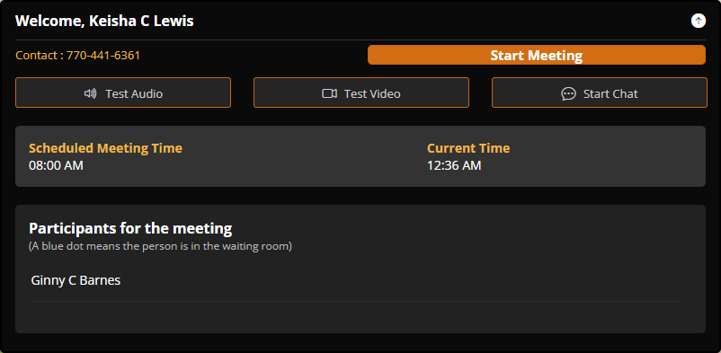Launch the Test Video check

point(361,93)
